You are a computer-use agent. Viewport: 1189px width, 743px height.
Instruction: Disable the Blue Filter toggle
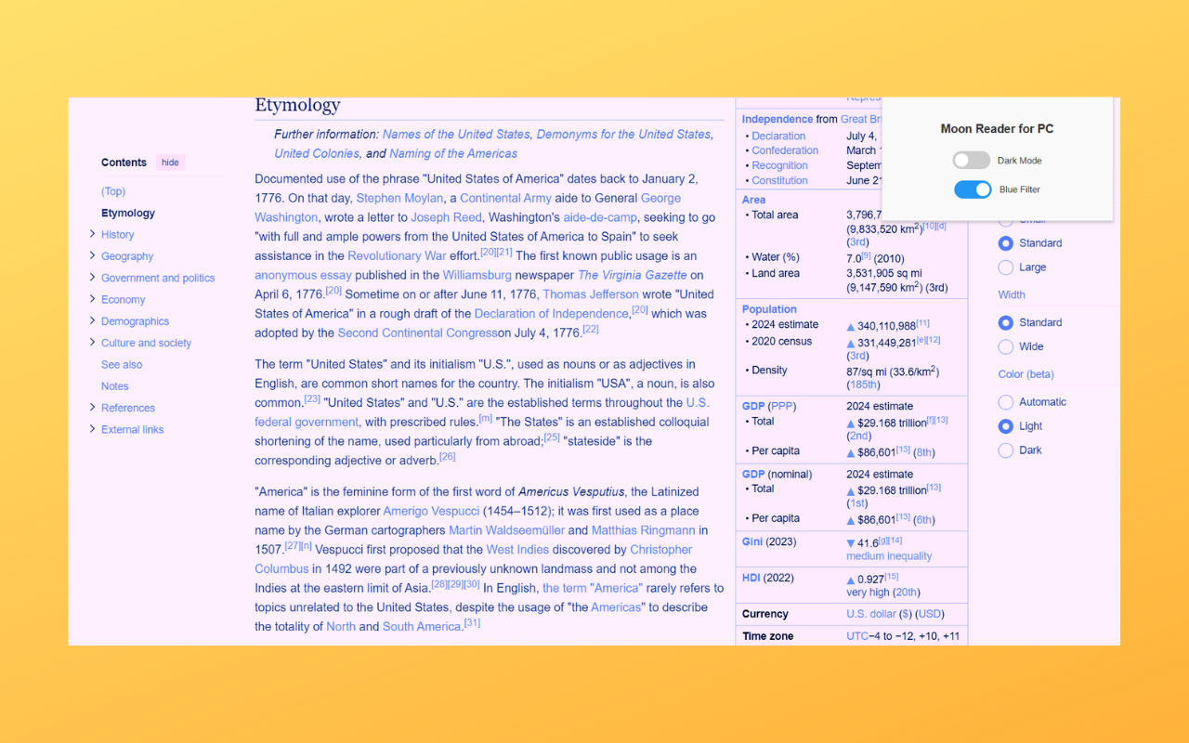click(973, 189)
